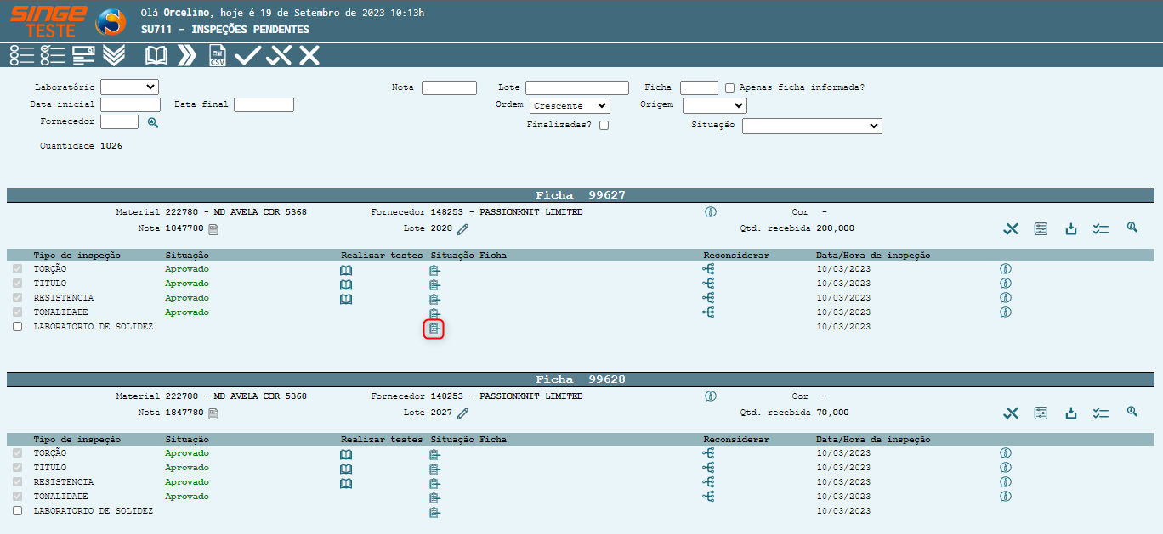Open Realizar testes book for TORÇÃO in Ficha 99627
The width and height of the screenshot is (1163, 534).
click(x=346, y=270)
